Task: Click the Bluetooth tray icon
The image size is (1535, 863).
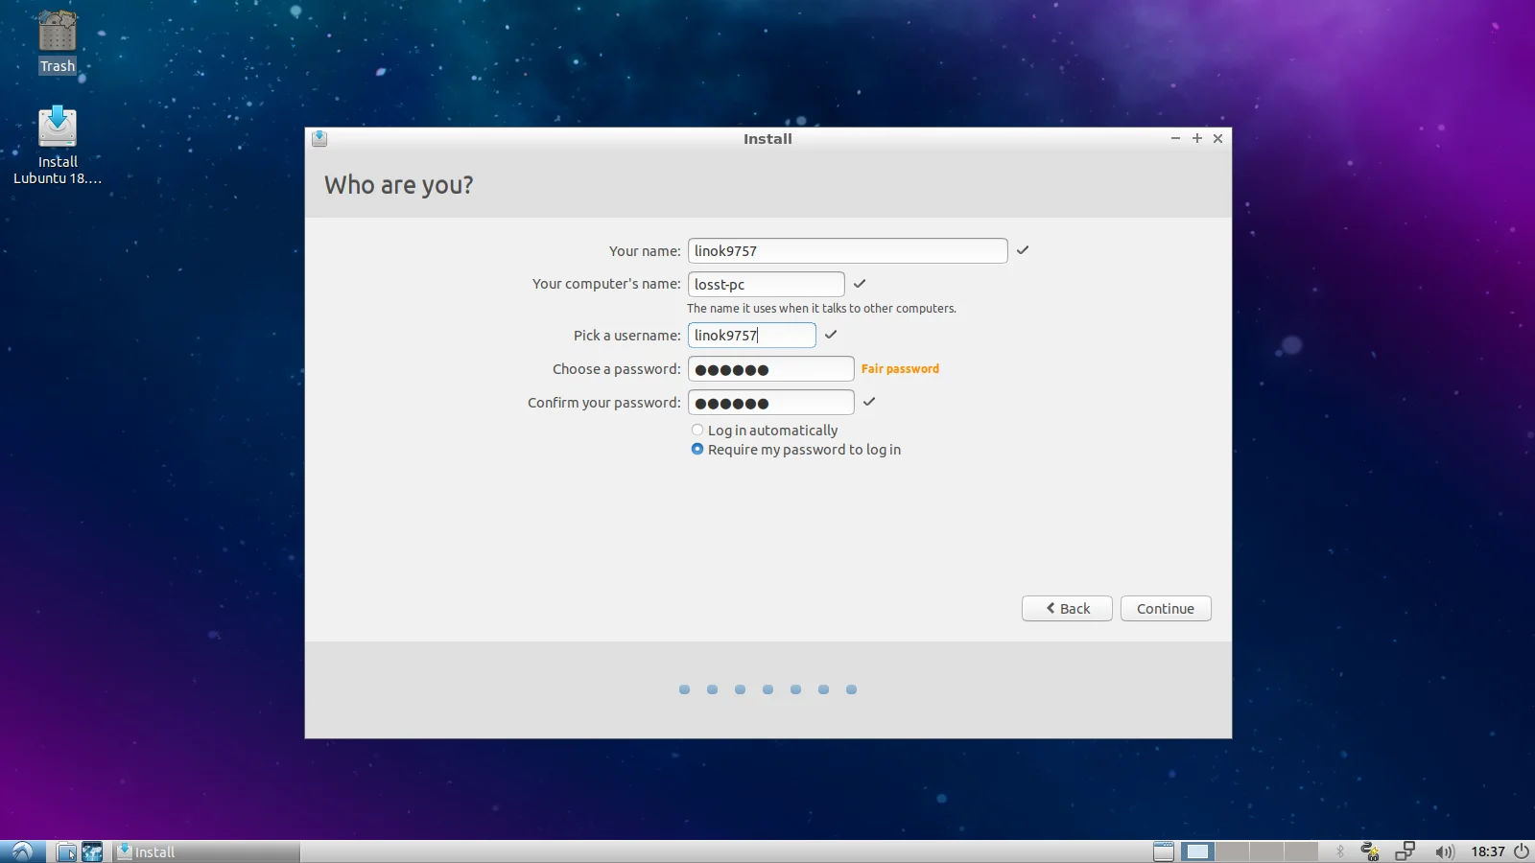Action: [x=1340, y=851]
